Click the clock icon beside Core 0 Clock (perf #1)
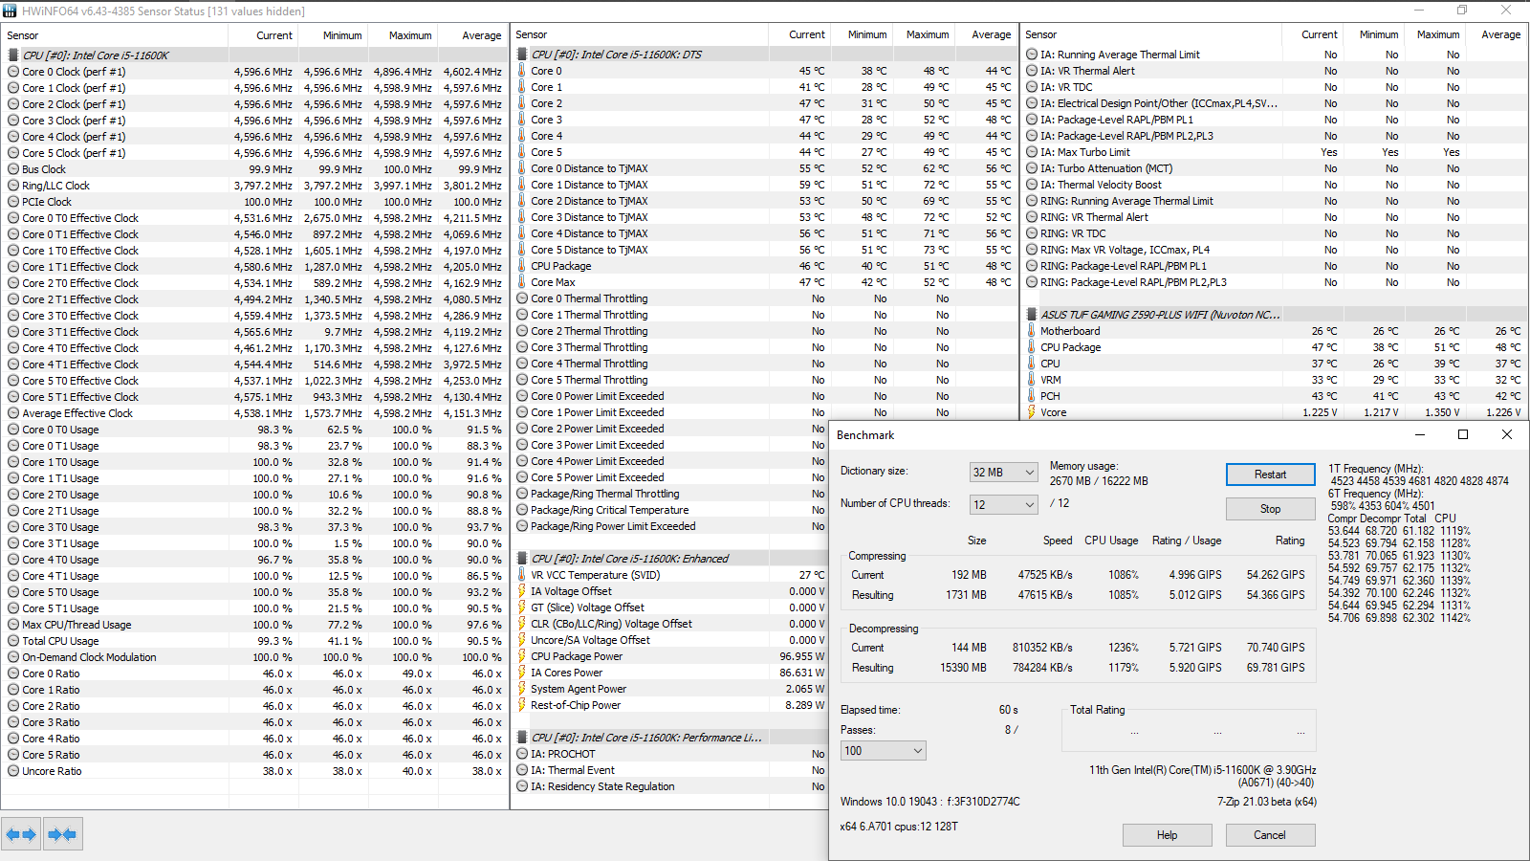Image resolution: width=1530 pixels, height=861 pixels. pyautogui.click(x=13, y=72)
